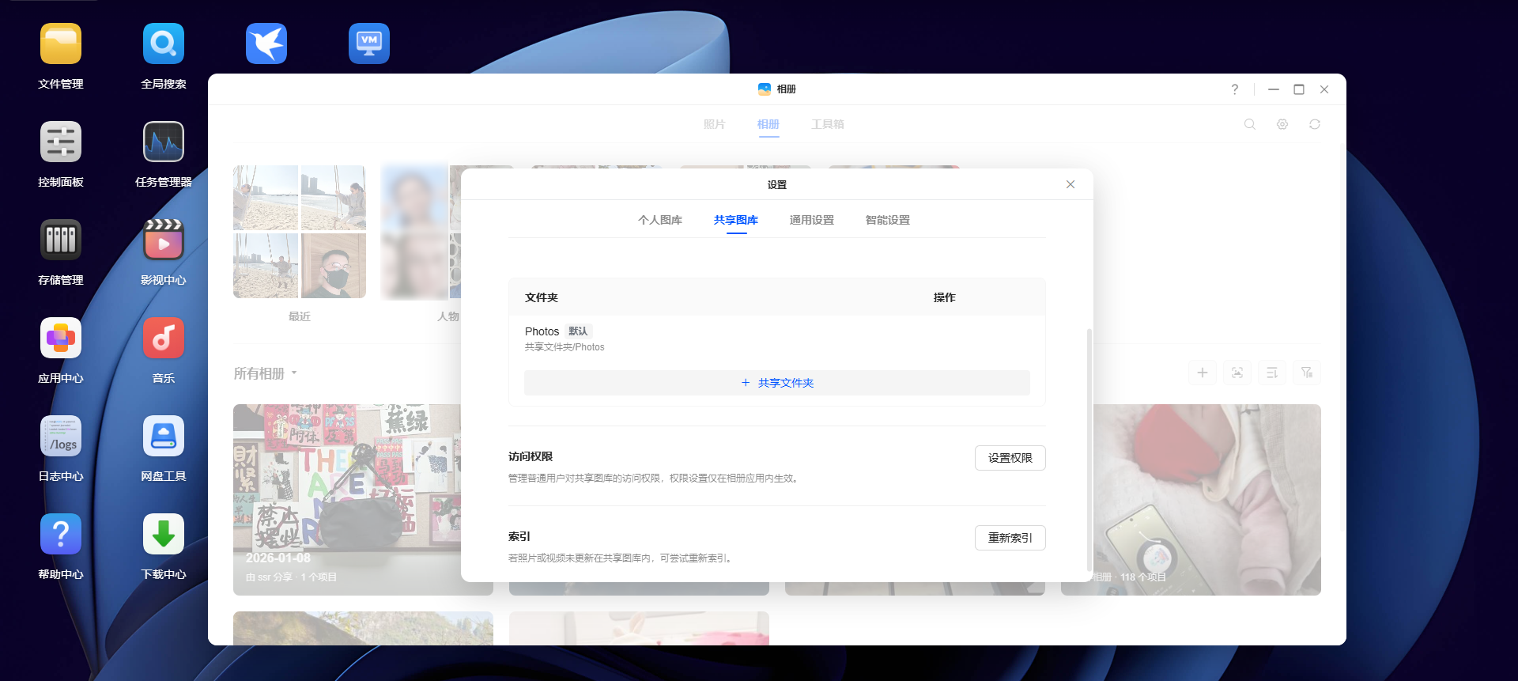This screenshot has height=681, width=1518.
Task: Expand the 所有相册 dropdown
Action: (266, 373)
